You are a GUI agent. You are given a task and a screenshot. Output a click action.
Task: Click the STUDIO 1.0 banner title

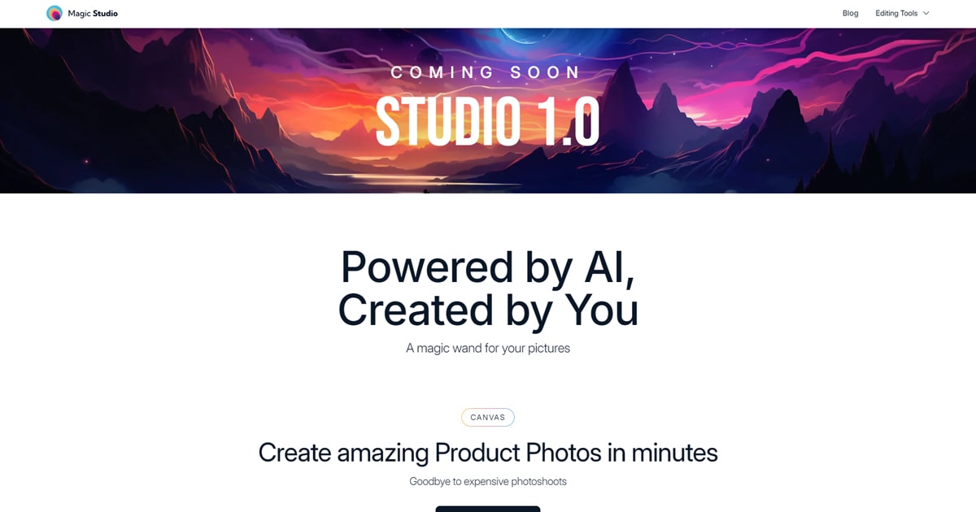[x=487, y=122]
